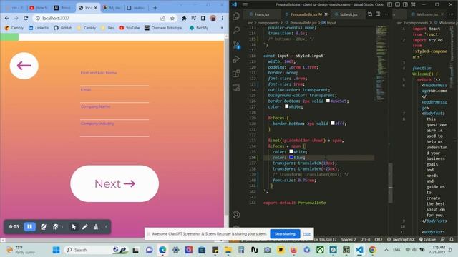The height and width of the screenshot is (257, 458).
Task: Click the Open Changes icon in editor
Action: point(370,14)
